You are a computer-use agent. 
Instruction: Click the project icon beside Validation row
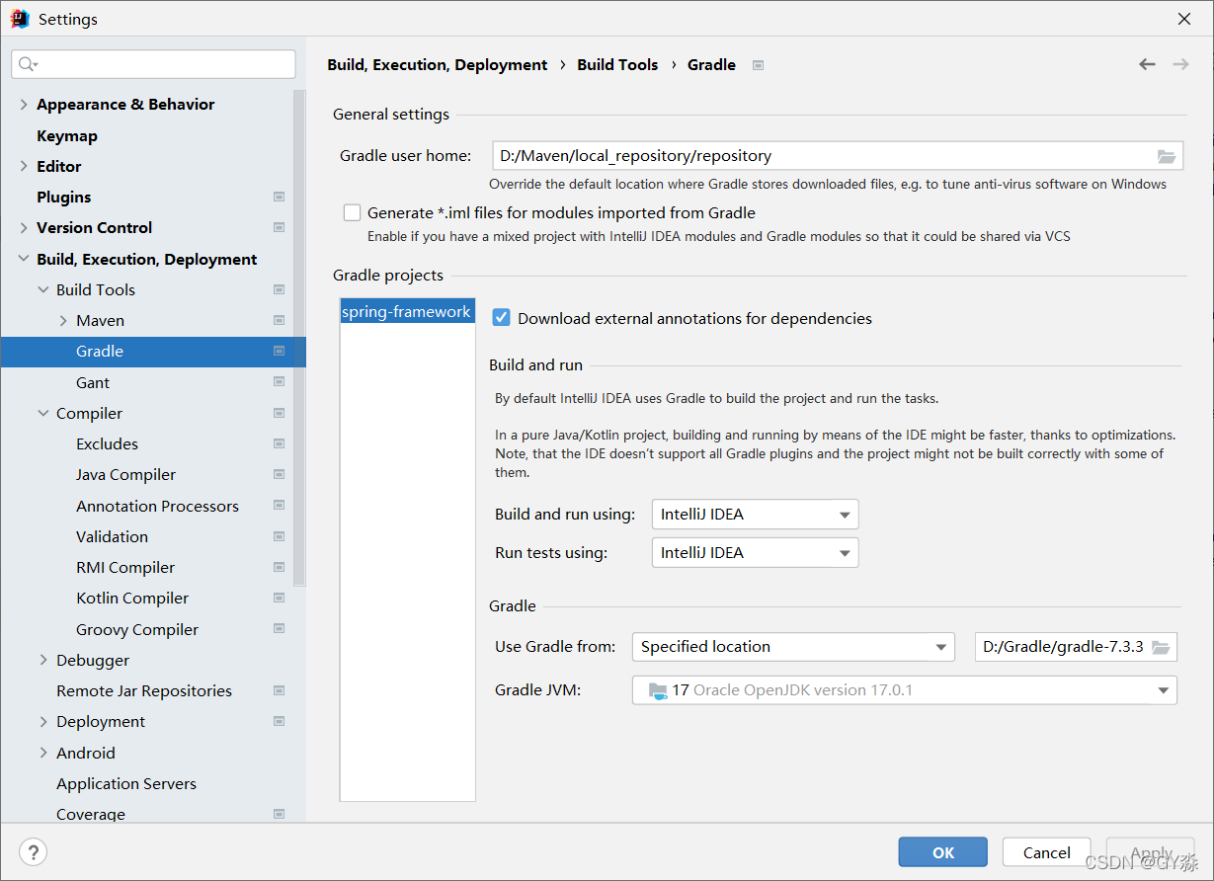tap(279, 537)
